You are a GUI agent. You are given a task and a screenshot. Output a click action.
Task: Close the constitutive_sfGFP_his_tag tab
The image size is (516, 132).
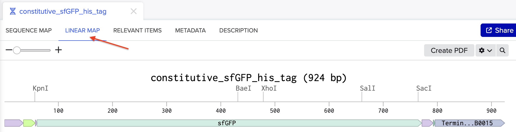pyautogui.click(x=133, y=11)
